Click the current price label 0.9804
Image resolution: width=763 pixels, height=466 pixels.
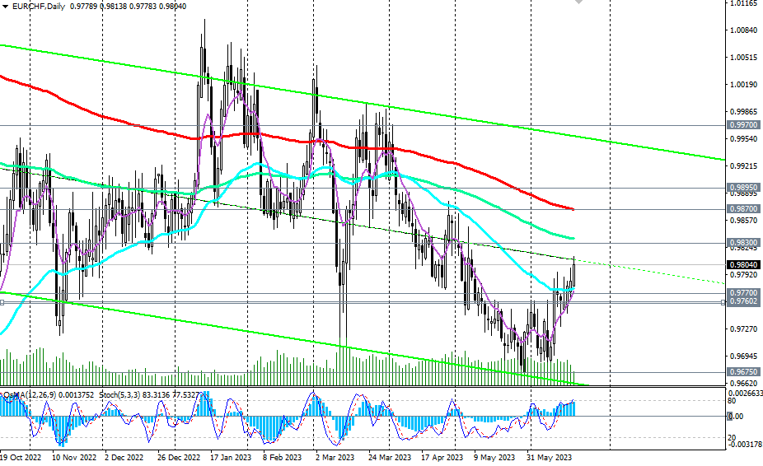[x=743, y=264]
